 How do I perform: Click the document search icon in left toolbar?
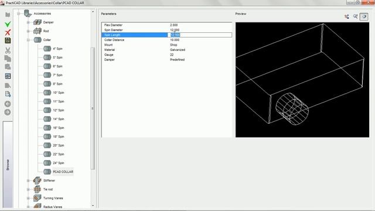tap(8, 94)
